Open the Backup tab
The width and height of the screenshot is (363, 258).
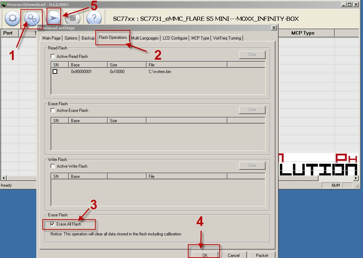pos(88,38)
